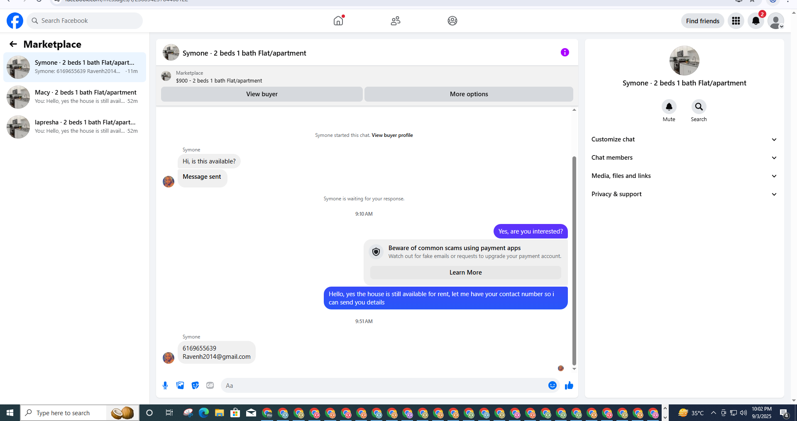Click the chat scroll down arrow
Viewport: 797px width, 421px height.
(574, 369)
